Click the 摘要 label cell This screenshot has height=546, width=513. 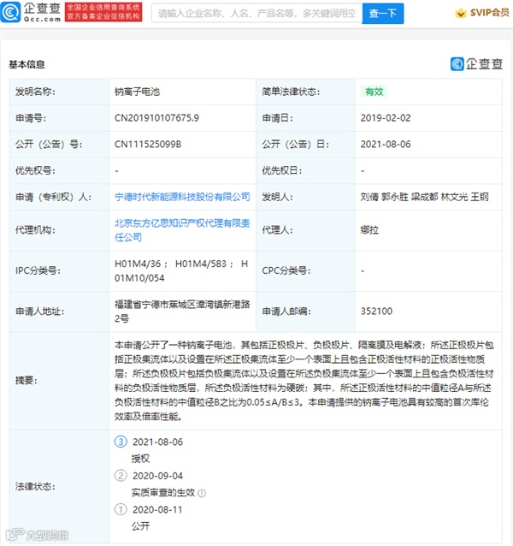(x=60, y=381)
